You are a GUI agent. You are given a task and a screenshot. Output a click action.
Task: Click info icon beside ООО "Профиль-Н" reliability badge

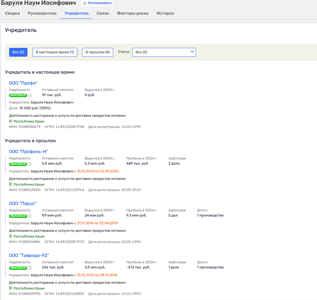[30, 164]
